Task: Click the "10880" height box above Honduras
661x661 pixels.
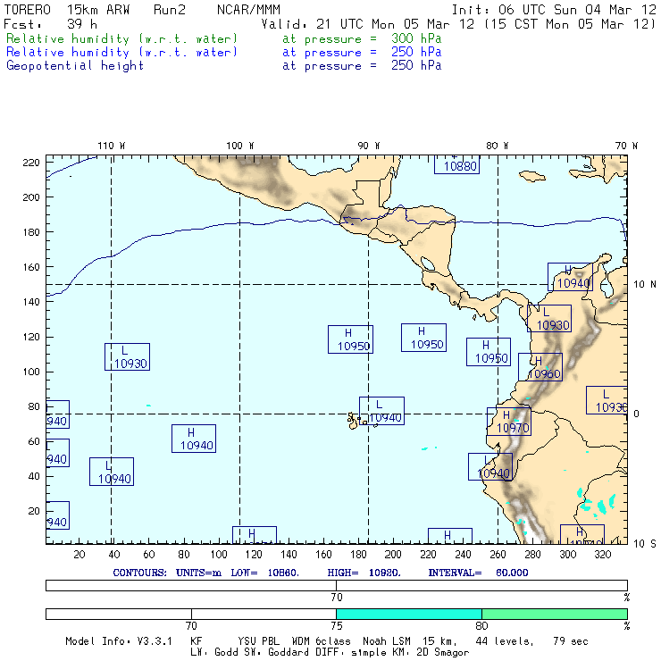Action: [457, 165]
